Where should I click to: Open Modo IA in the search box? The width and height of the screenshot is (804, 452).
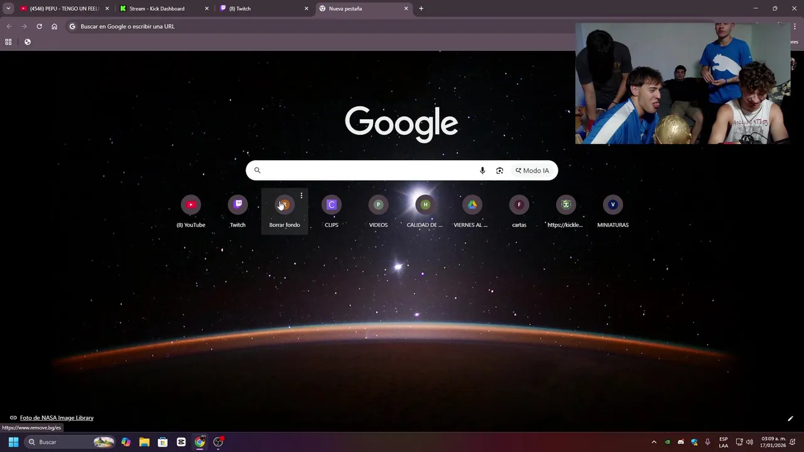click(532, 171)
